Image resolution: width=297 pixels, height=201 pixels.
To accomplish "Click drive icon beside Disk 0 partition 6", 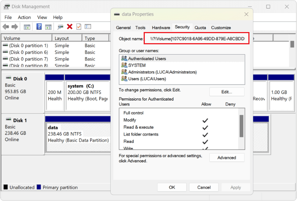I will pyautogui.click(x=6, y=52).
